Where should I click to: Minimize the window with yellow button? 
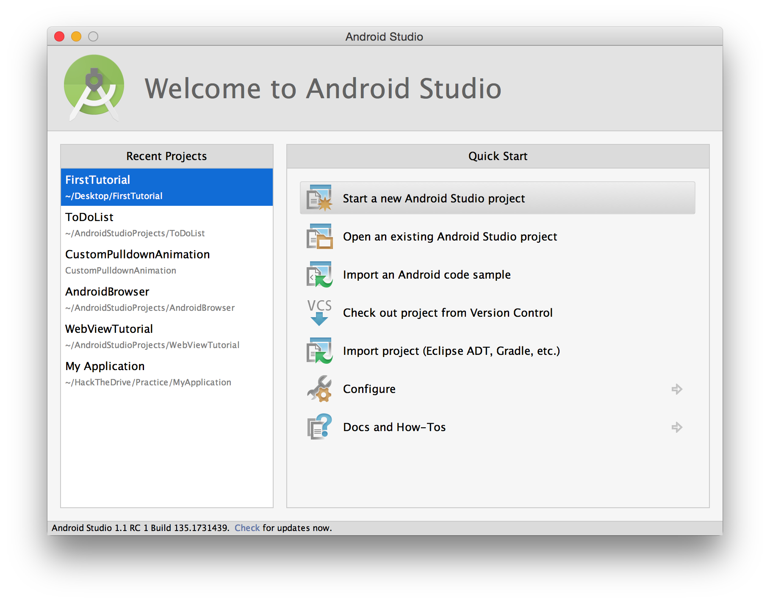(76, 36)
